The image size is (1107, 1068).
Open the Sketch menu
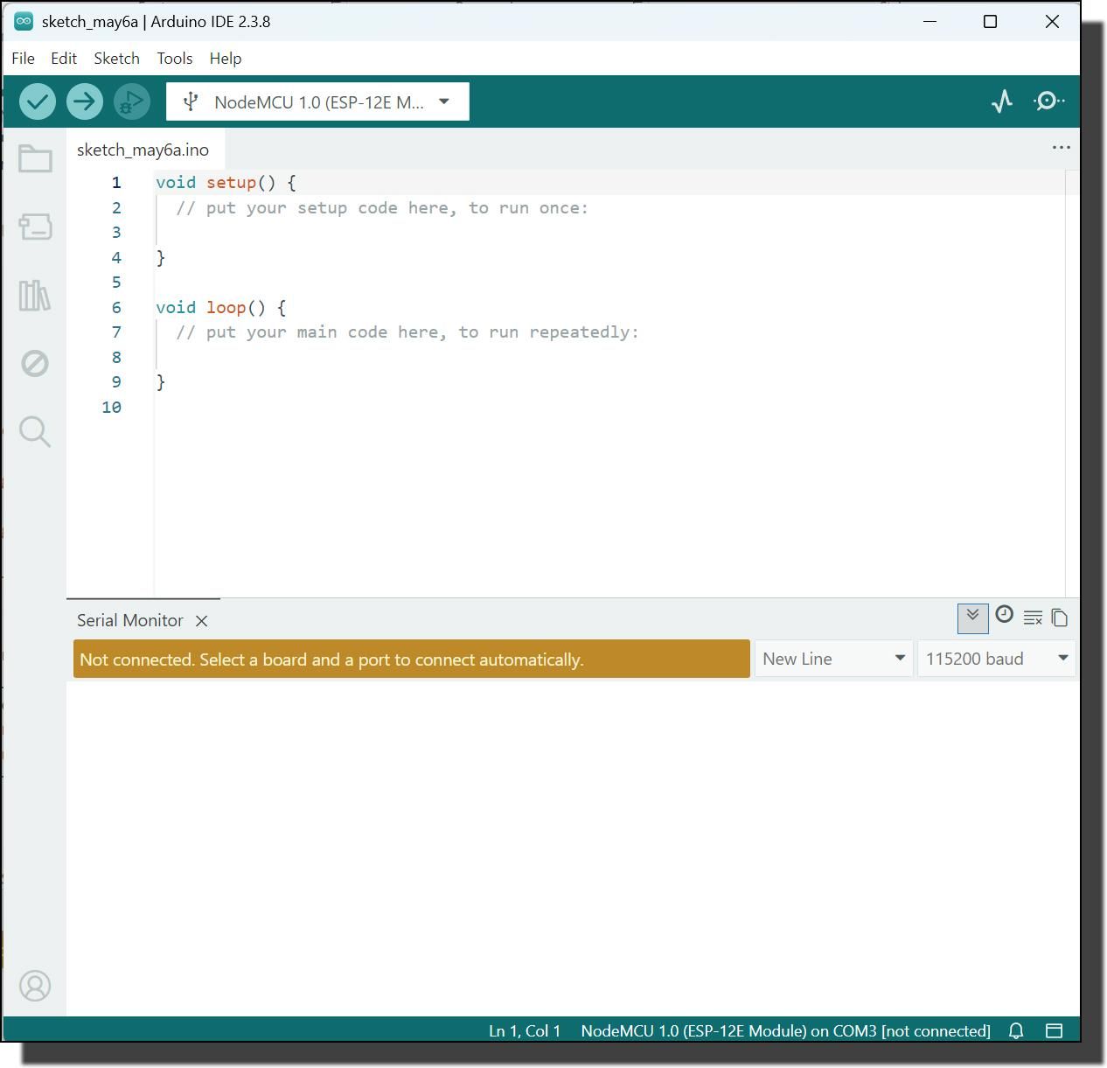117,59
